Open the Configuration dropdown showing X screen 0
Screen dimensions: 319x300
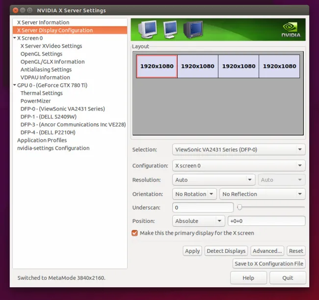(x=239, y=165)
